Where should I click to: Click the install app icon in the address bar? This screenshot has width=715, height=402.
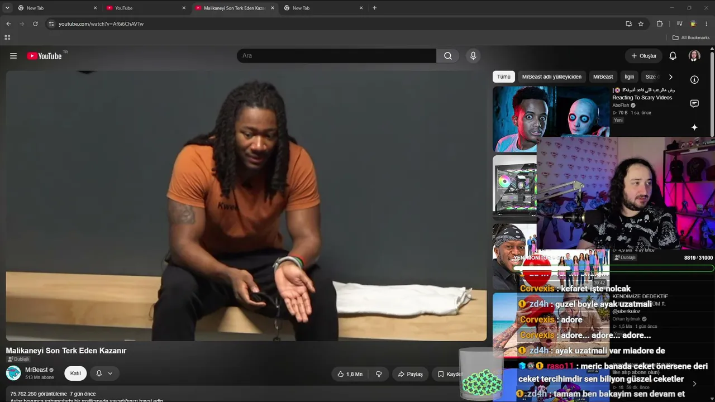[x=628, y=24]
